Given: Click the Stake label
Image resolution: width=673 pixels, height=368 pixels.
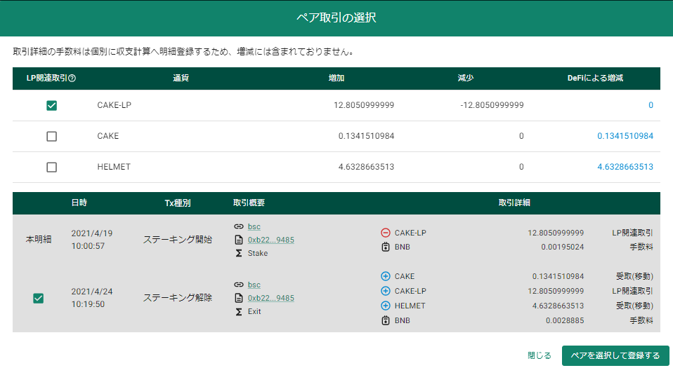Looking at the screenshot, I should coord(258,253).
